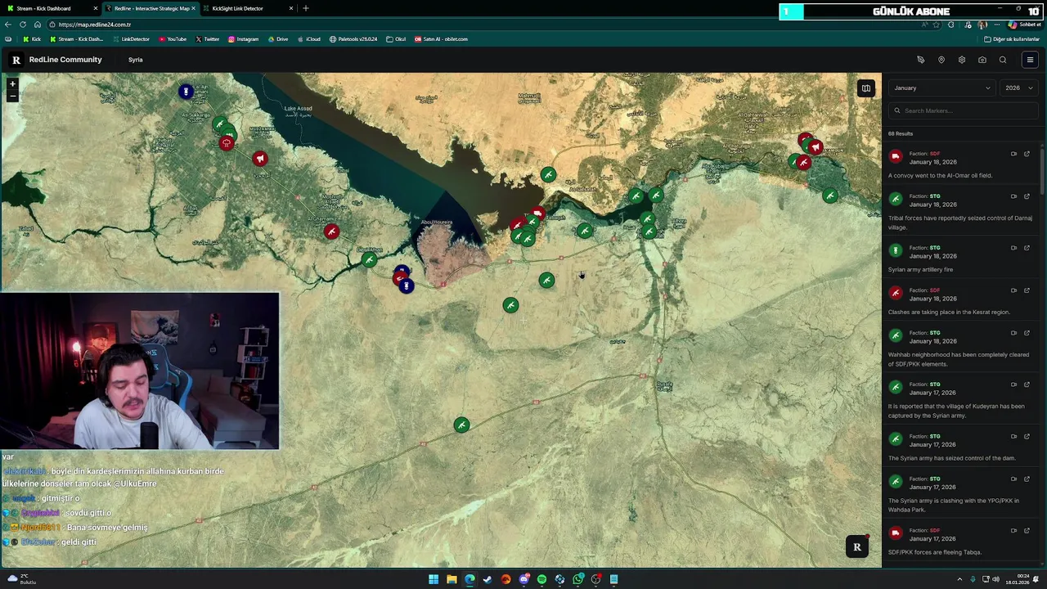Open external link for Wahdaa Park entry
The height and width of the screenshot is (589, 1047).
pos(1027,479)
